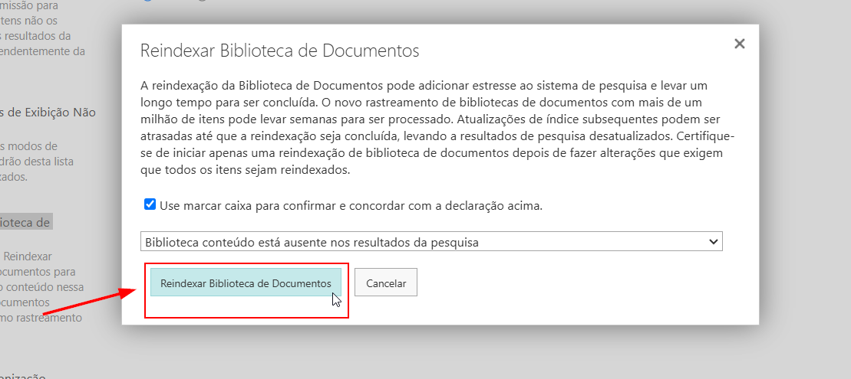Click the 's modos de' background text
The image size is (851, 379).
coord(28,146)
